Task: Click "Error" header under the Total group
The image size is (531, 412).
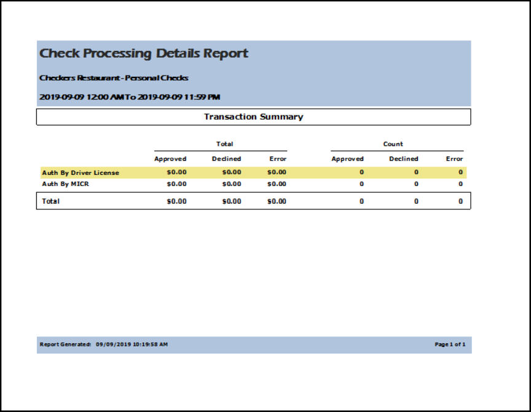Action: (x=278, y=158)
